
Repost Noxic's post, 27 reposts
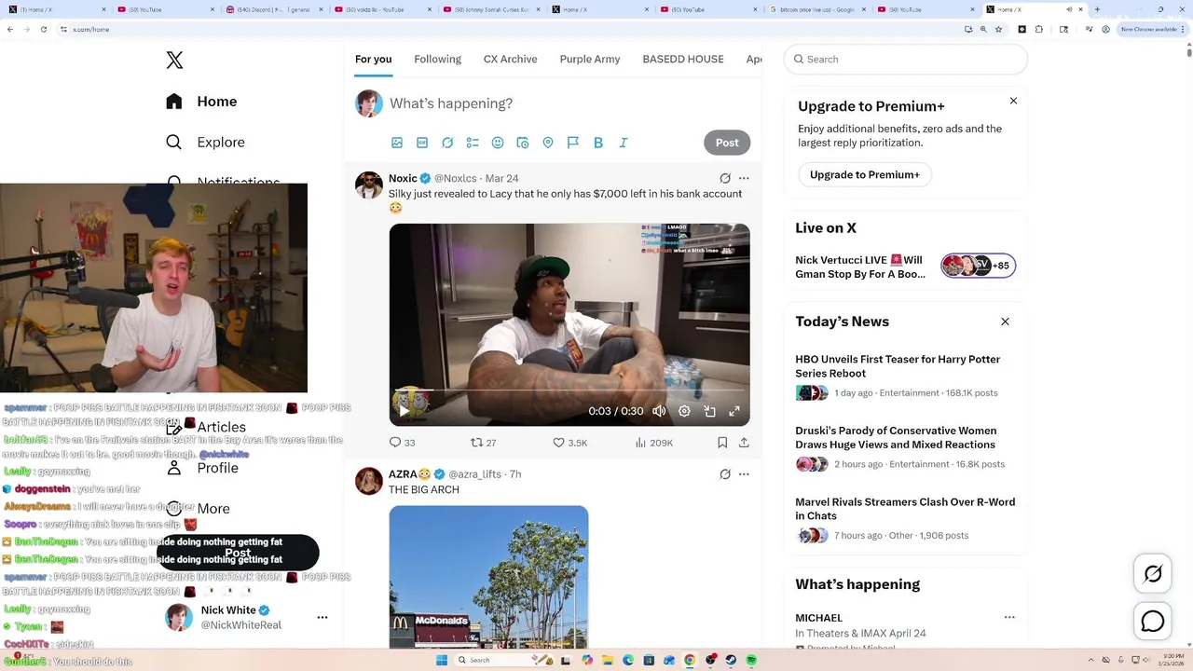(483, 443)
